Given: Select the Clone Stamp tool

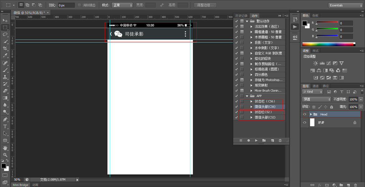Looking at the screenshot, I should (5, 77).
